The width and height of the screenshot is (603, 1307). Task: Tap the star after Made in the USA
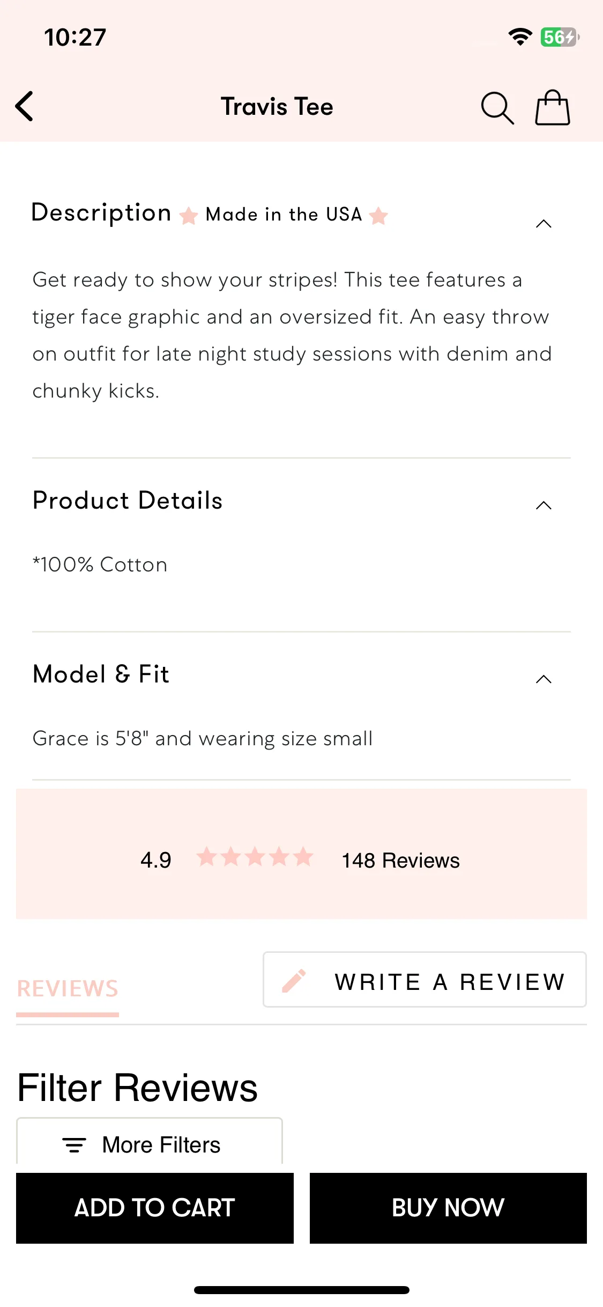point(378,216)
